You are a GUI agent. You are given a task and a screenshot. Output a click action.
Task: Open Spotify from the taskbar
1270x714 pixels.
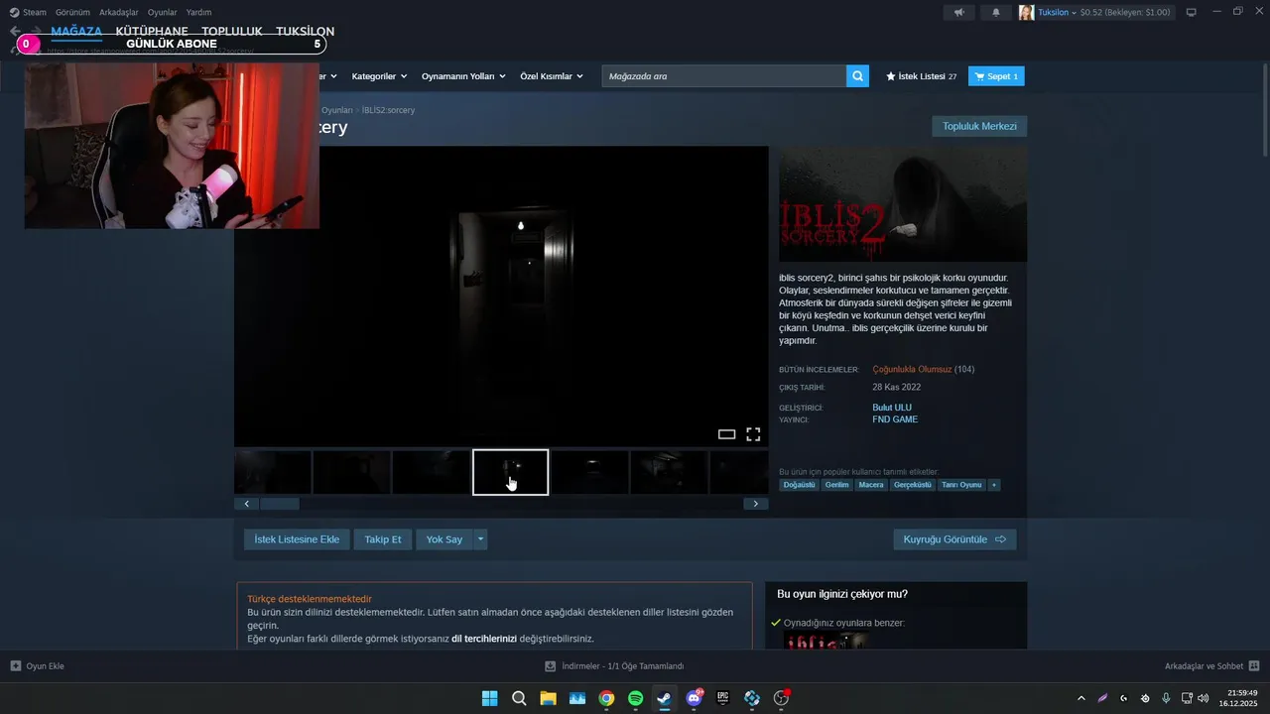pos(635,698)
